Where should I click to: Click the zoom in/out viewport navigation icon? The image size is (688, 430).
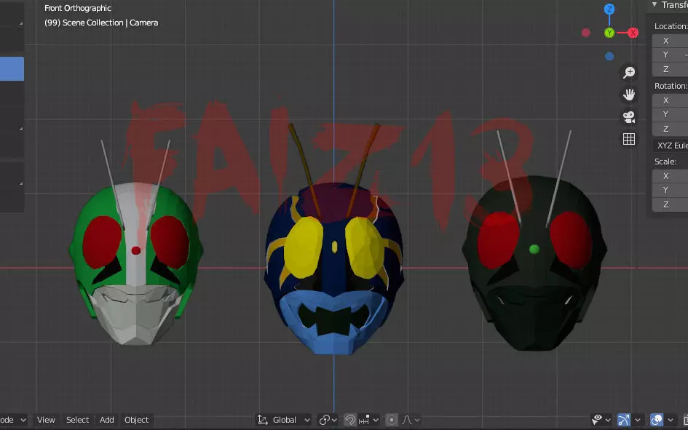[629, 72]
